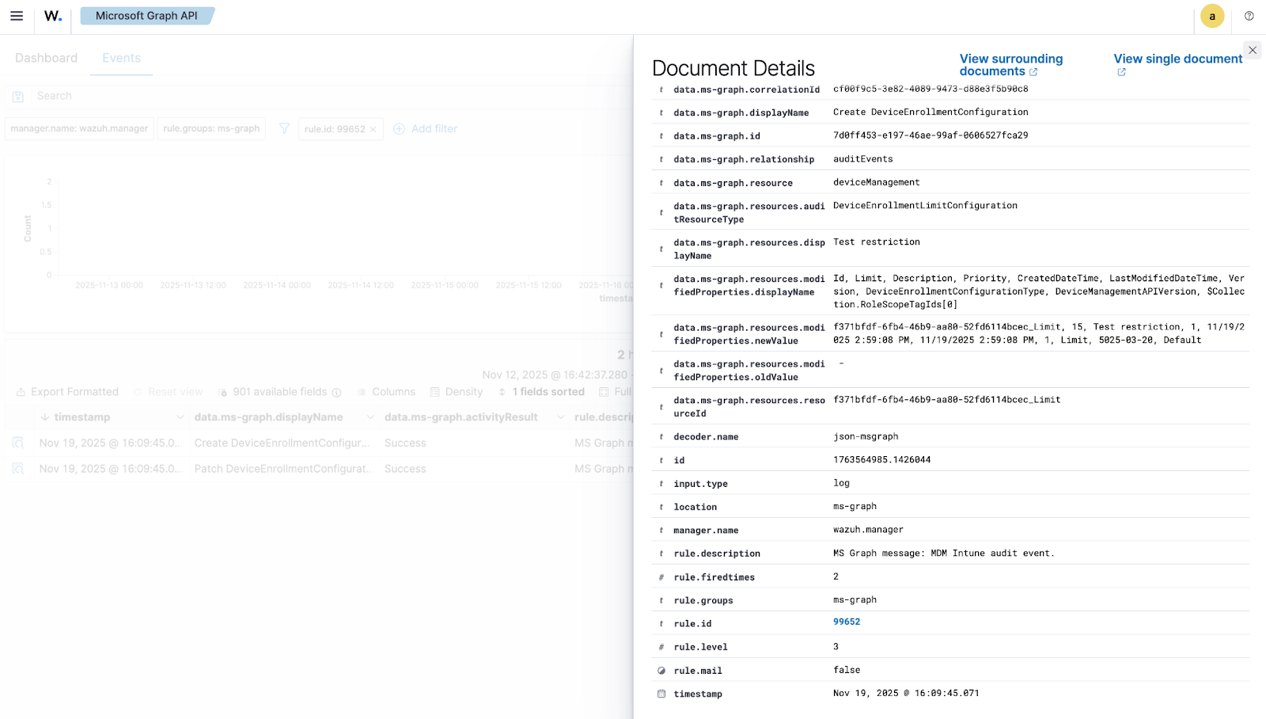Open View single document link
1266x719 pixels.
(x=1177, y=59)
